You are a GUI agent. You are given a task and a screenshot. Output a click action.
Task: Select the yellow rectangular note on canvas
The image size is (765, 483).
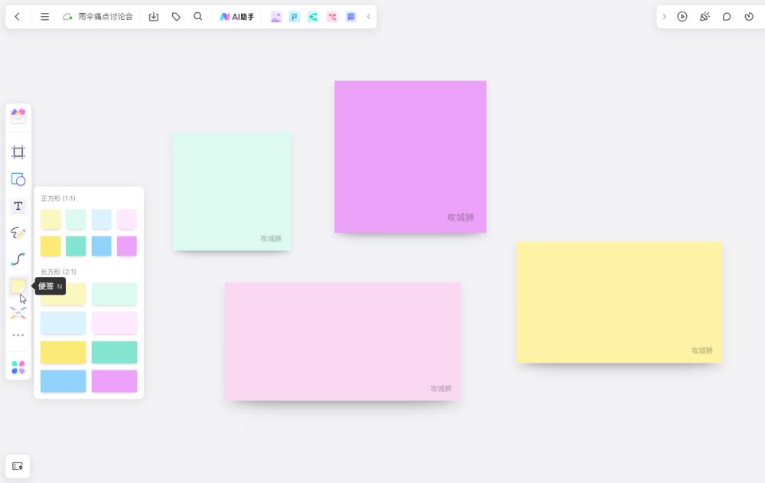(620, 302)
